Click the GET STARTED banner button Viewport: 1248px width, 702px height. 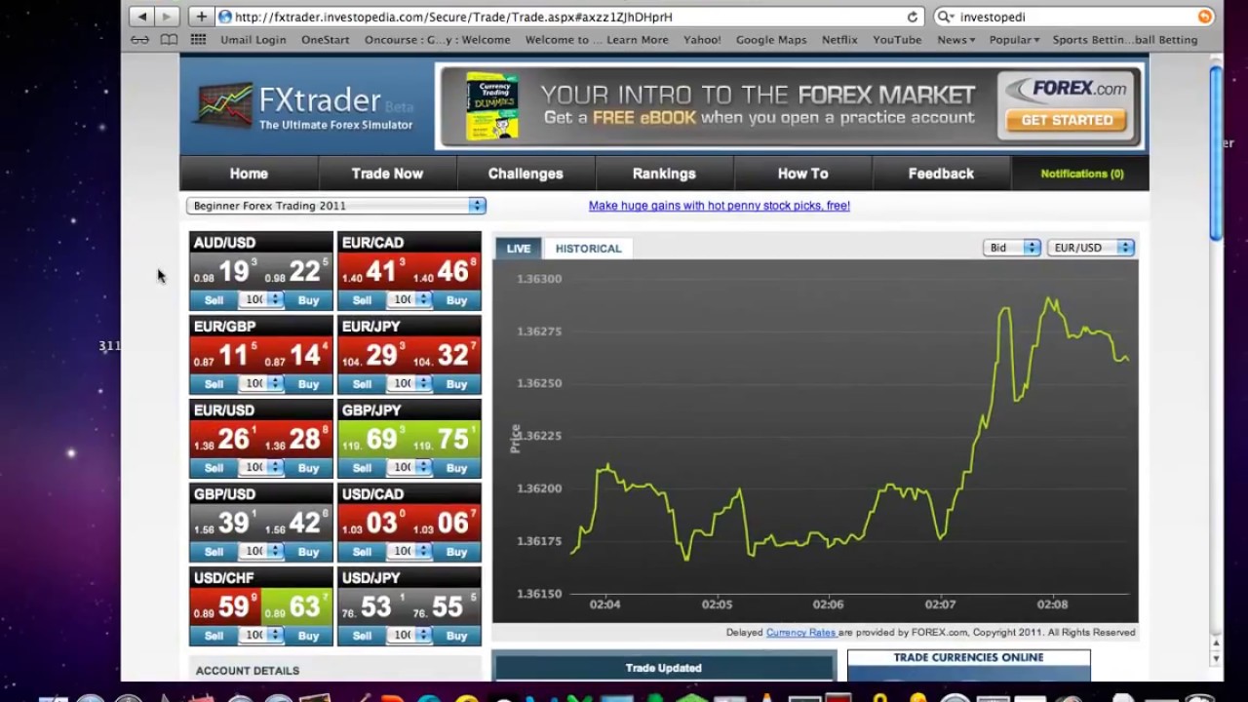coord(1067,120)
